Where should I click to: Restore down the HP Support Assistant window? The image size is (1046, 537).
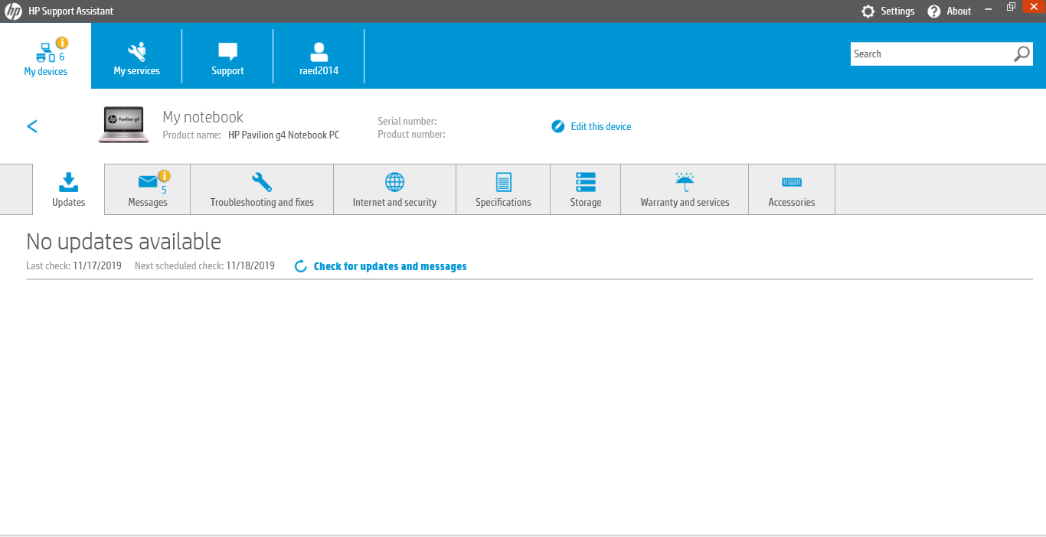[x=1011, y=7]
